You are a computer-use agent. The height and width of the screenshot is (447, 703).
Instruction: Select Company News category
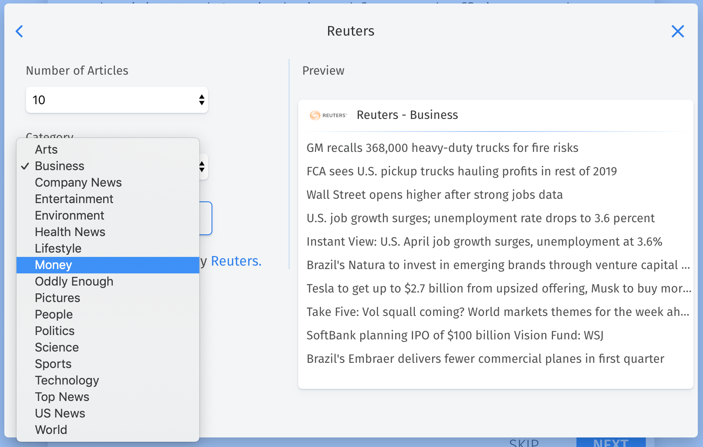coord(108,182)
